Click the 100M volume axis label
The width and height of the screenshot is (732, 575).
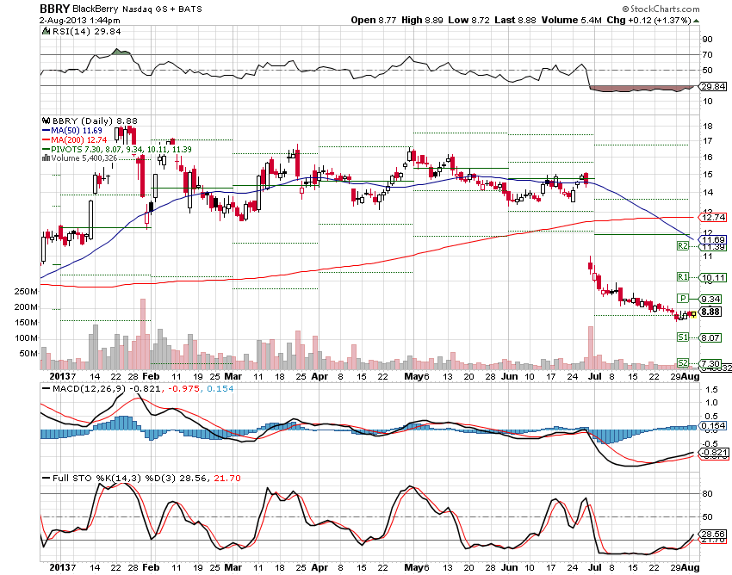pos(26,338)
